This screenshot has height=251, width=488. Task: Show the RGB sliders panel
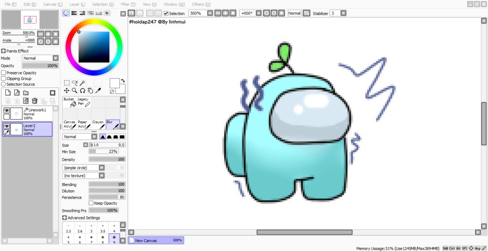(x=74, y=13)
